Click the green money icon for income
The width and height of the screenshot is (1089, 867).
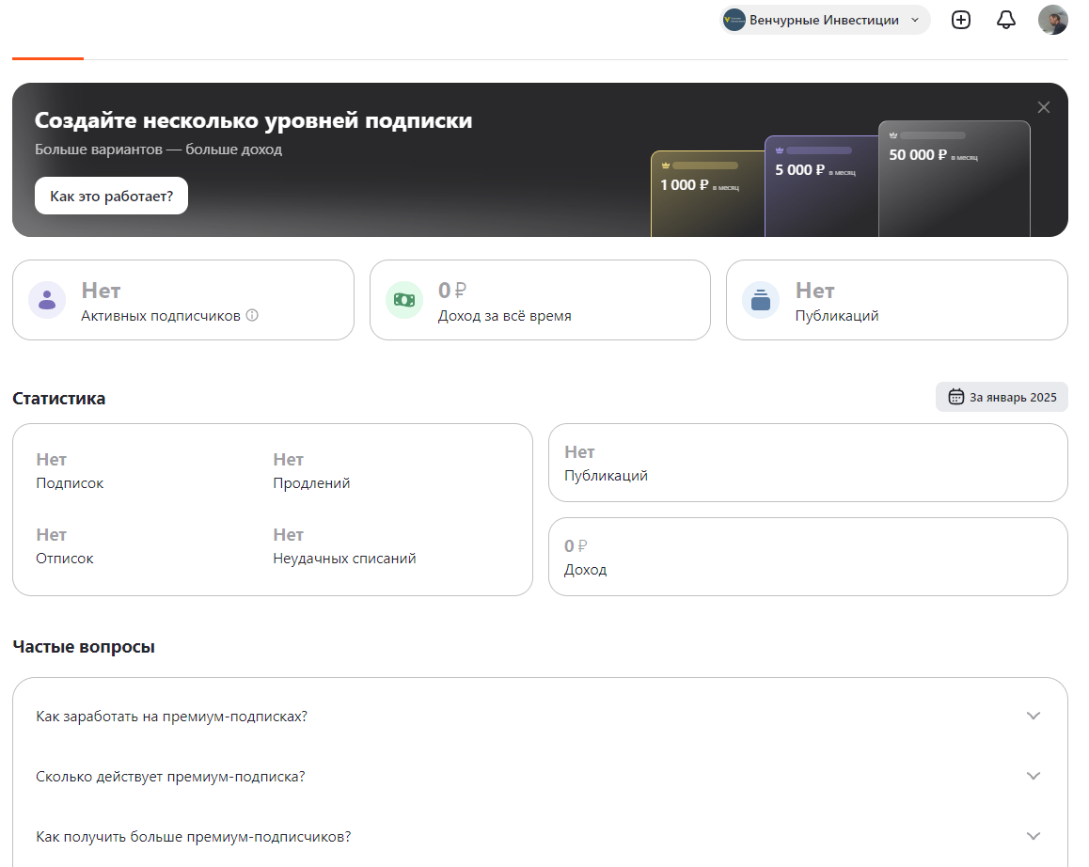pos(404,300)
